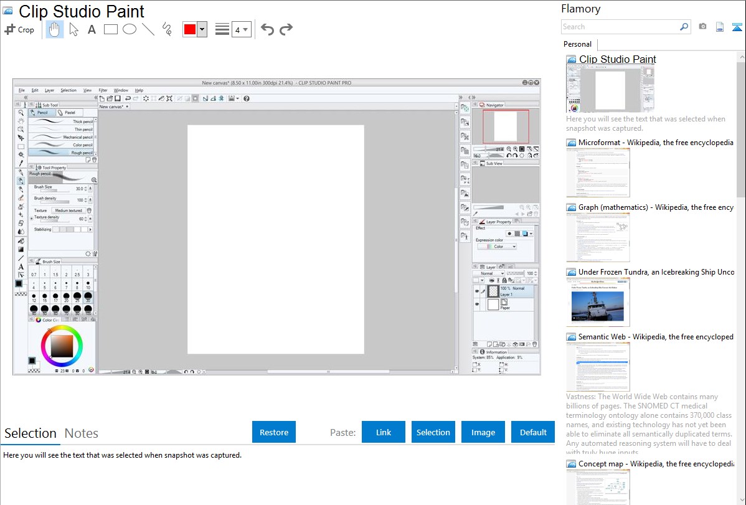Click the document page icon beside camera
746x505 pixels.
(720, 27)
